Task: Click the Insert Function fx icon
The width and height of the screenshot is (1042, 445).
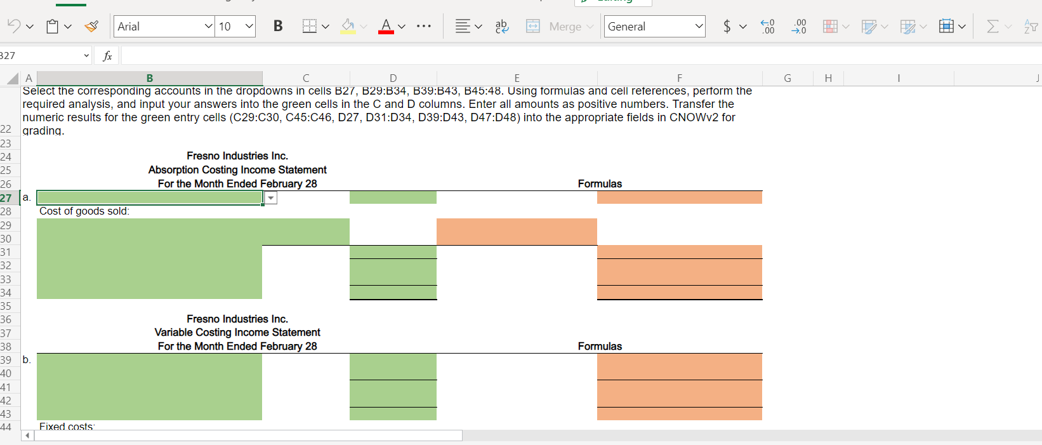Action: point(107,56)
